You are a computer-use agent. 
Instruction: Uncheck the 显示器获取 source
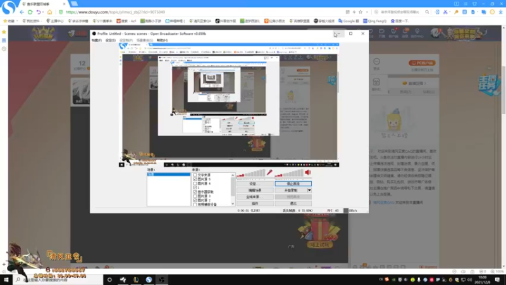[x=195, y=192]
